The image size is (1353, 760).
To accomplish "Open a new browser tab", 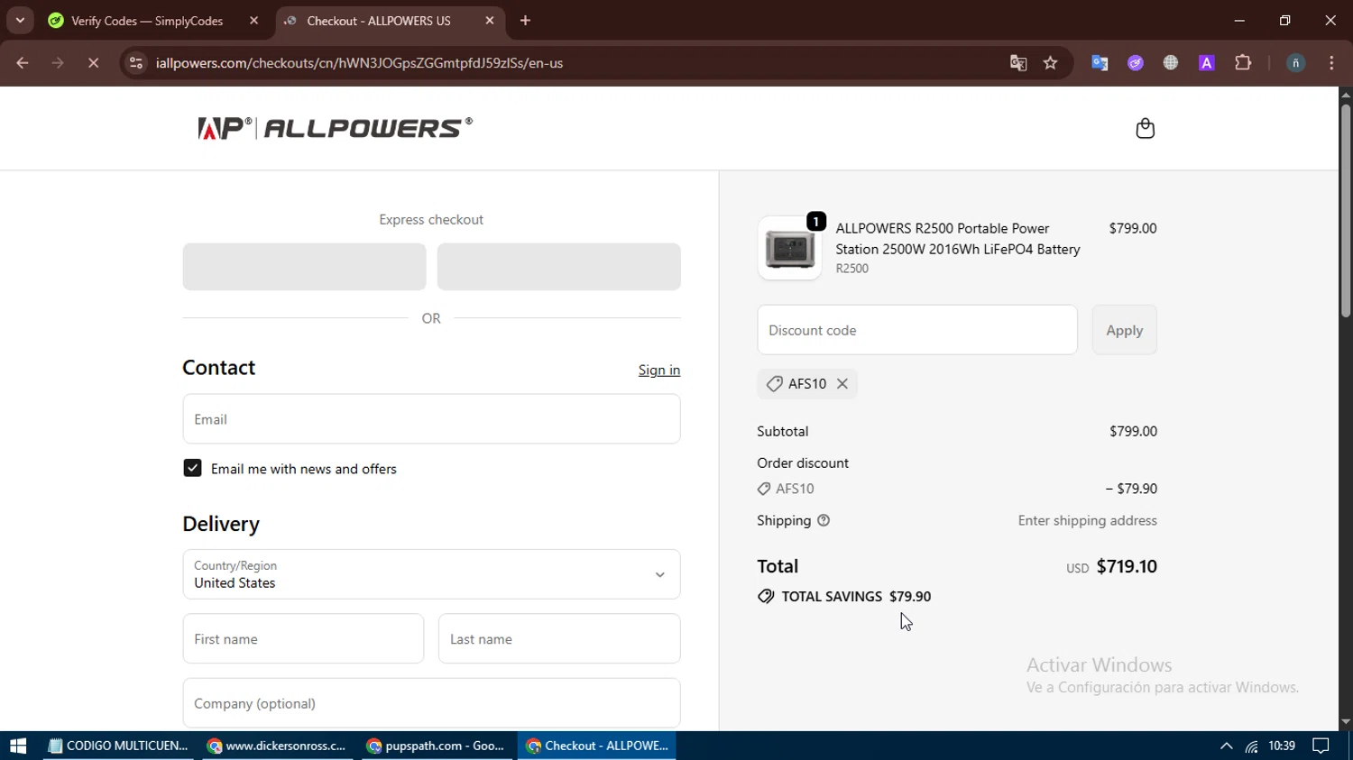I will tap(526, 21).
